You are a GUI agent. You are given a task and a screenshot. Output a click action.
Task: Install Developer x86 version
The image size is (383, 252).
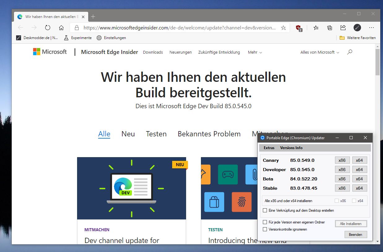pyautogui.click(x=342, y=170)
